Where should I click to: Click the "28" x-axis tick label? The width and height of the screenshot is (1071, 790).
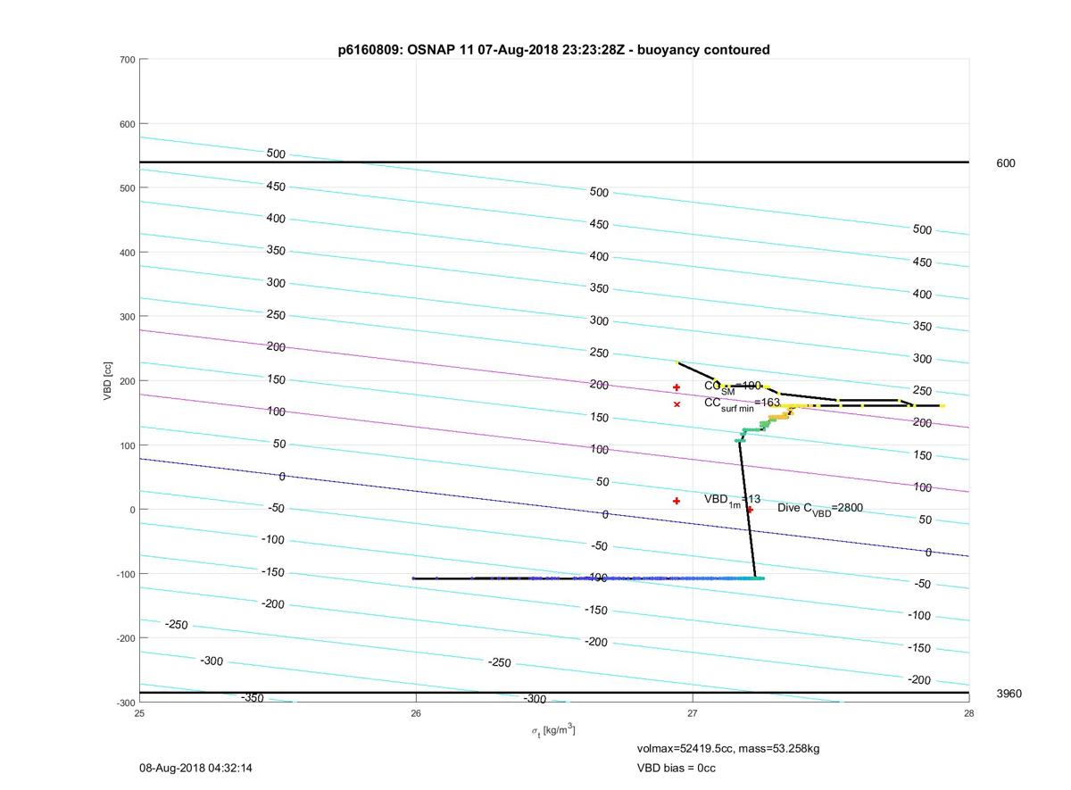tap(968, 713)
